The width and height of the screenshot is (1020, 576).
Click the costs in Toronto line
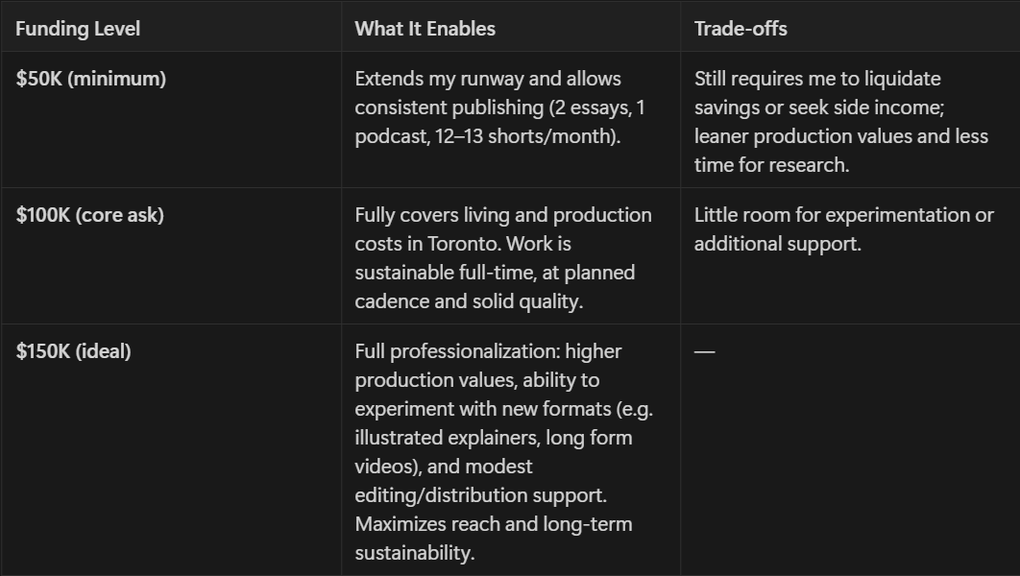(x=463, y=244)
